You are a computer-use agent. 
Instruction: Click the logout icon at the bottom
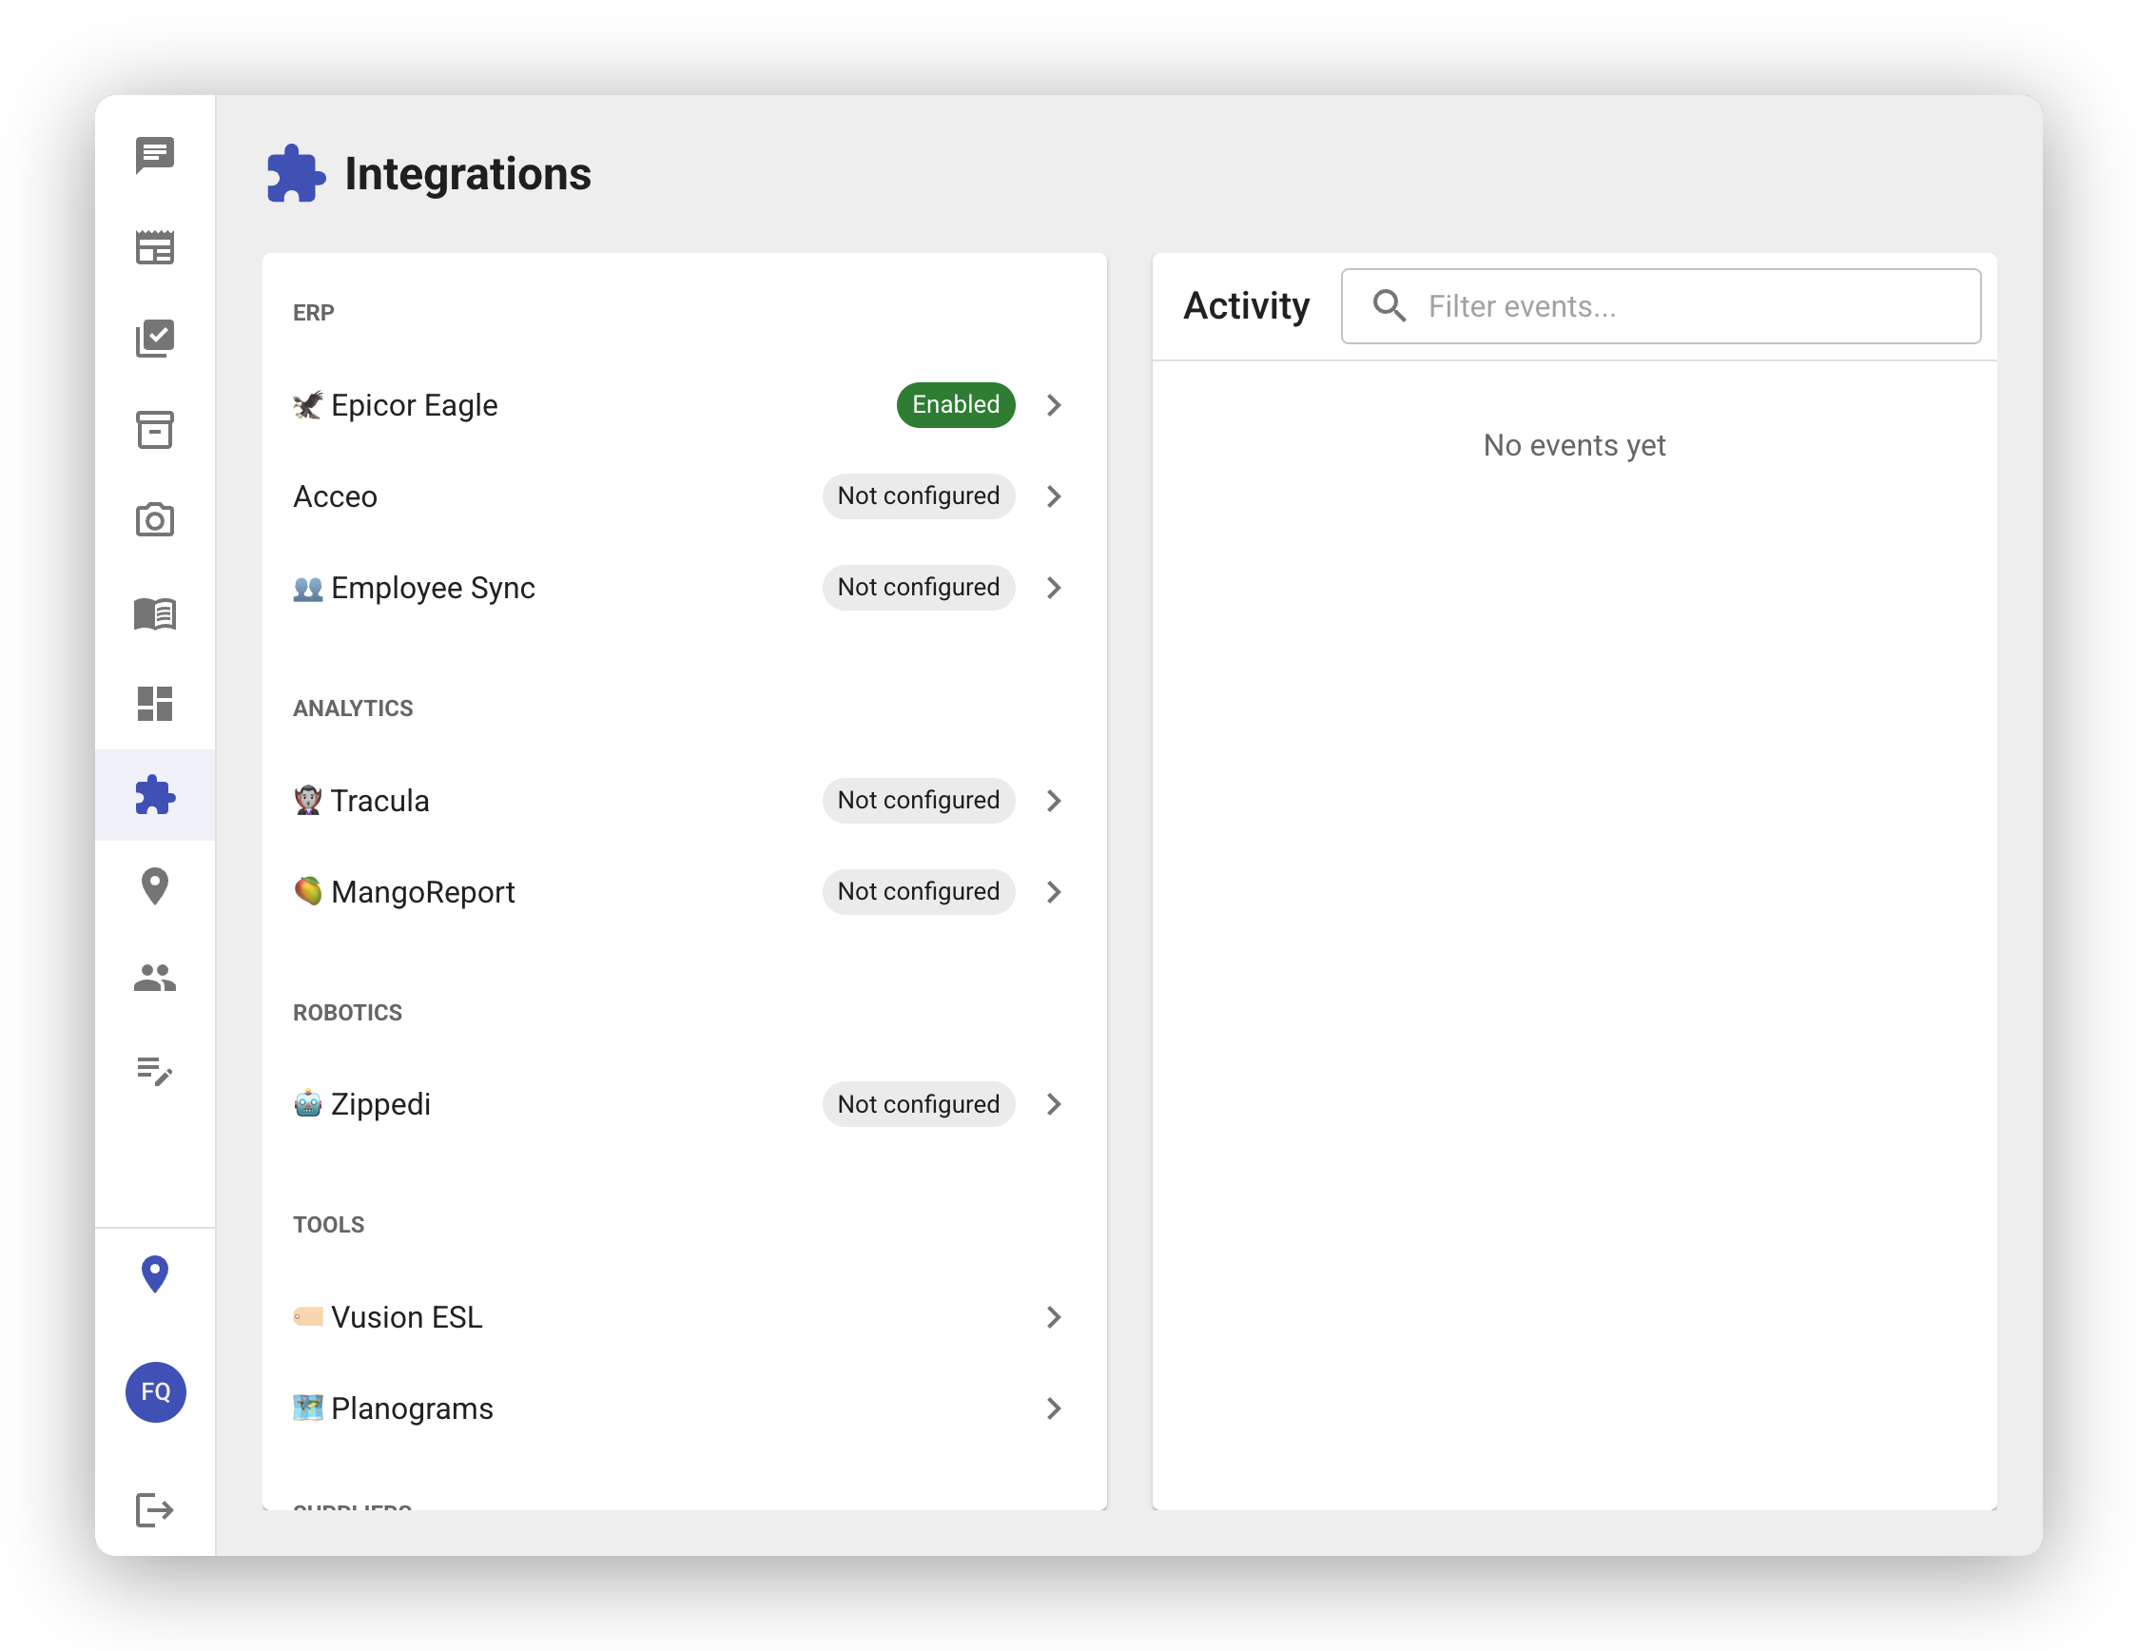click(155, 1510)
